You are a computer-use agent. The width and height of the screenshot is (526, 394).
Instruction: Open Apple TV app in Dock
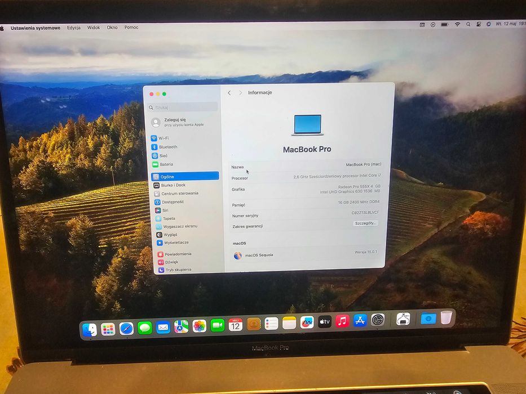pos(324,321)
